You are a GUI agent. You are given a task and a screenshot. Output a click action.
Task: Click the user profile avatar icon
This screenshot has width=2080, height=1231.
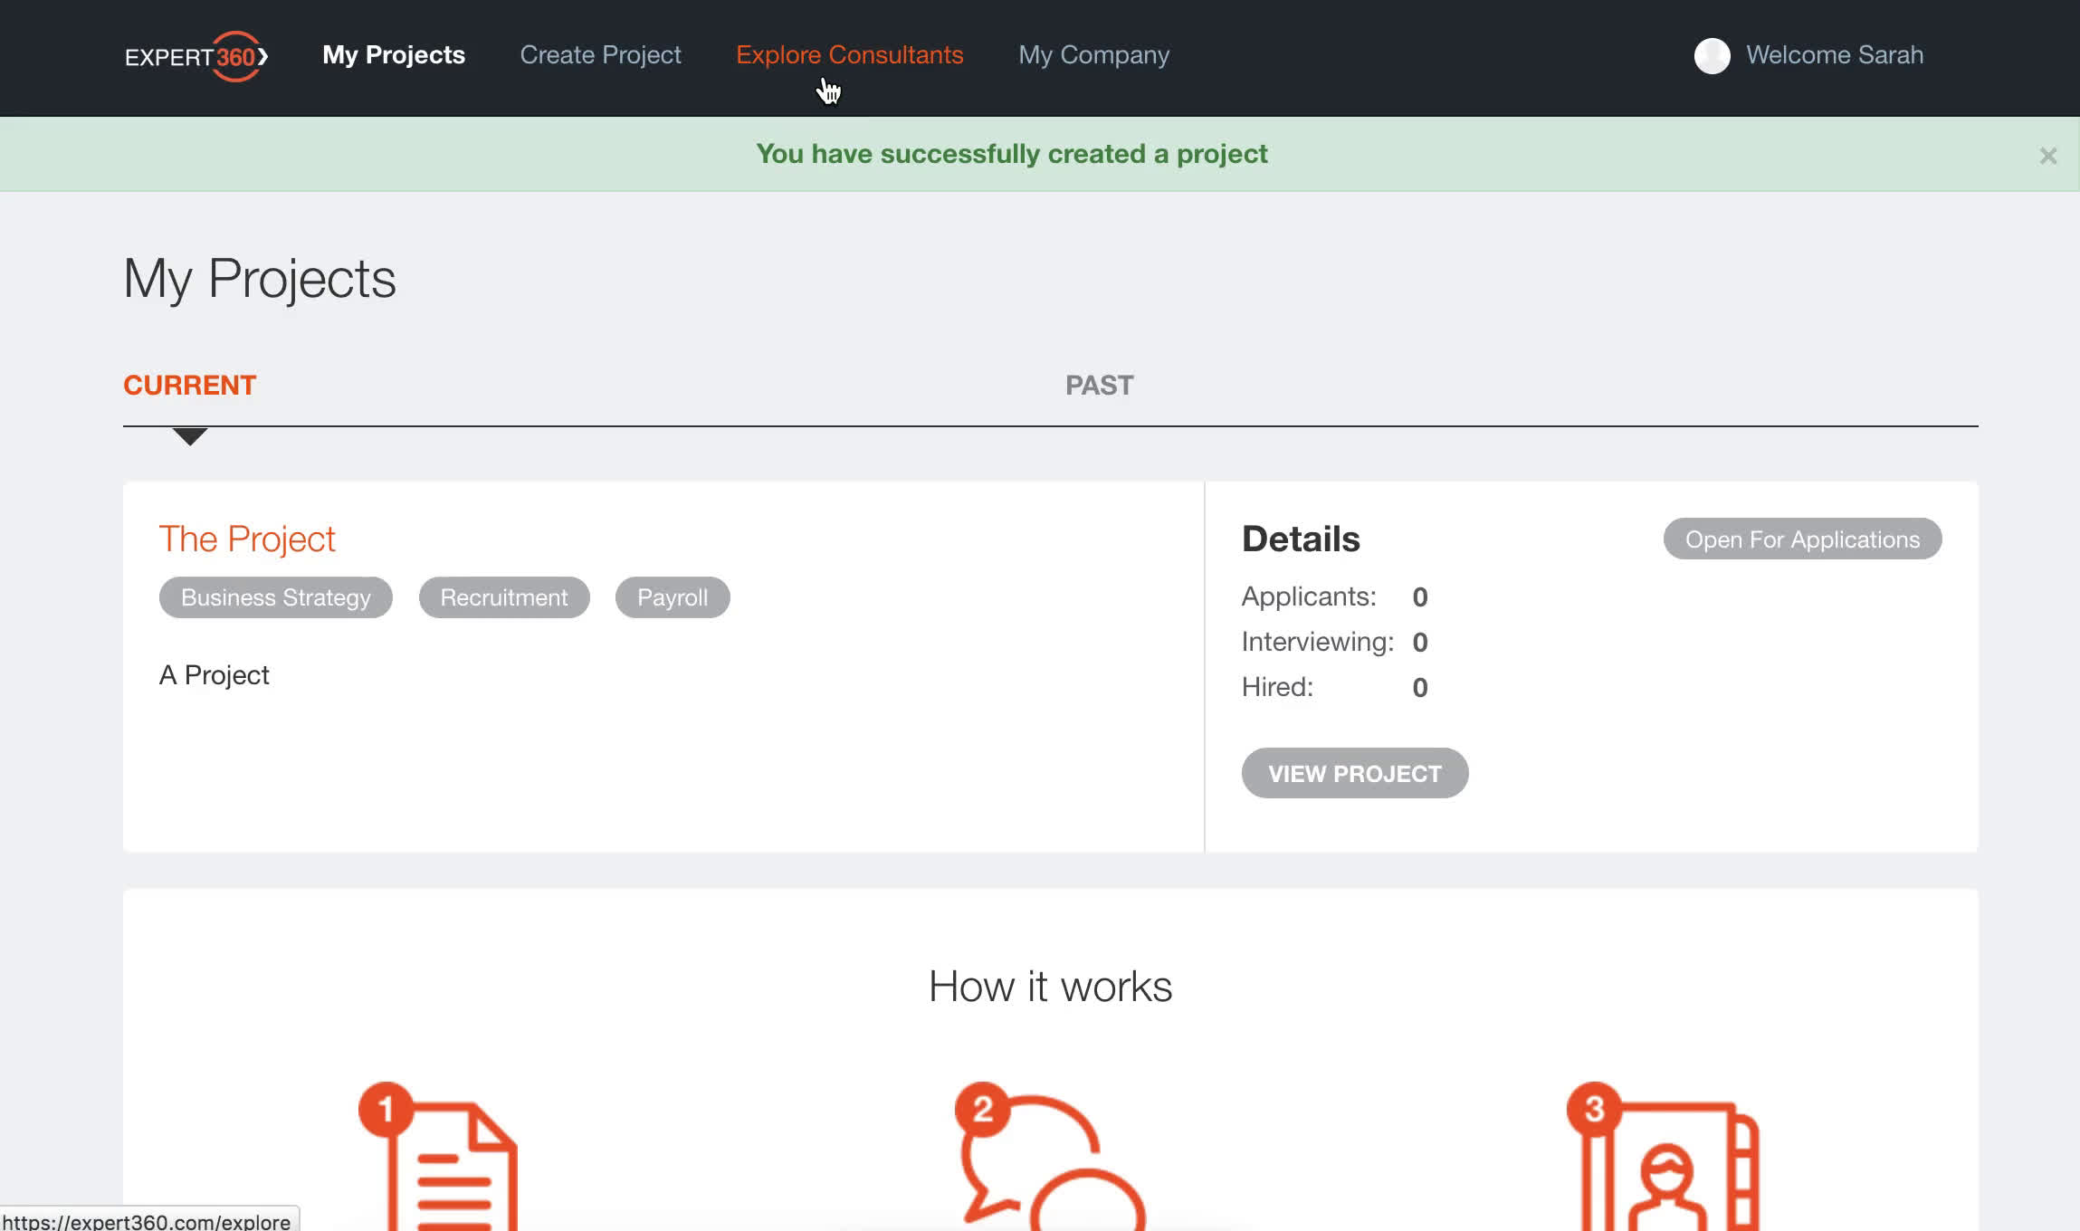click(1711, 54)
